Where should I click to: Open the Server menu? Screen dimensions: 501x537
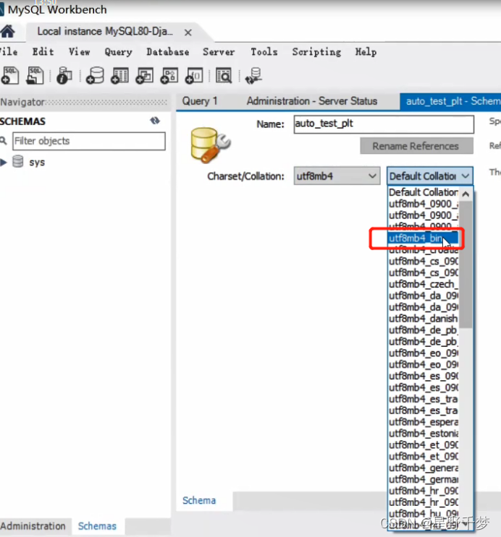pos(219,52)
